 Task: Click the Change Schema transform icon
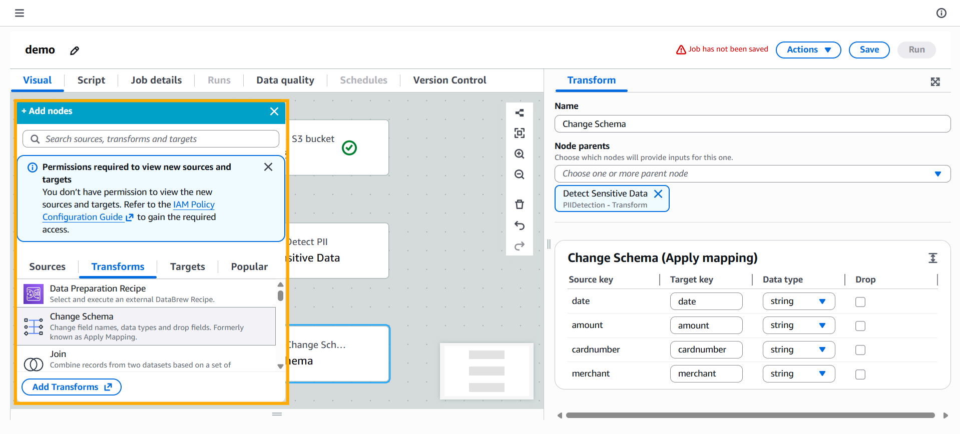tap(34, 326)
